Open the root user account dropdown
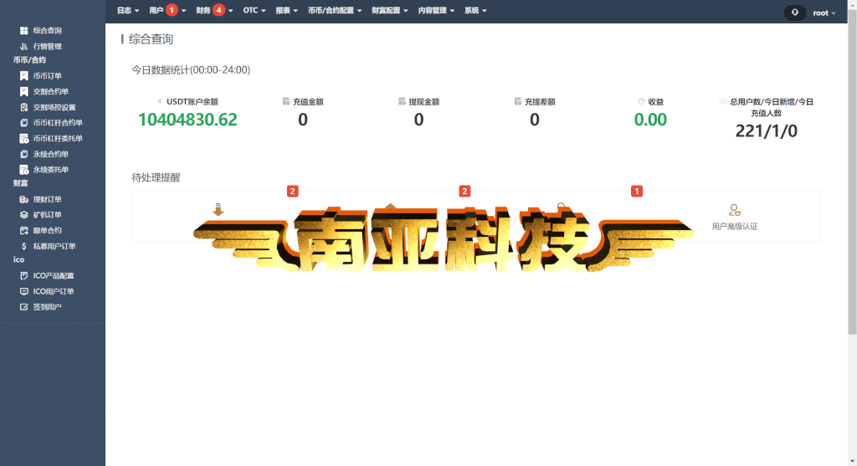Screen dimensions: 857x466 pyautogui.click(x=824, y=13)
